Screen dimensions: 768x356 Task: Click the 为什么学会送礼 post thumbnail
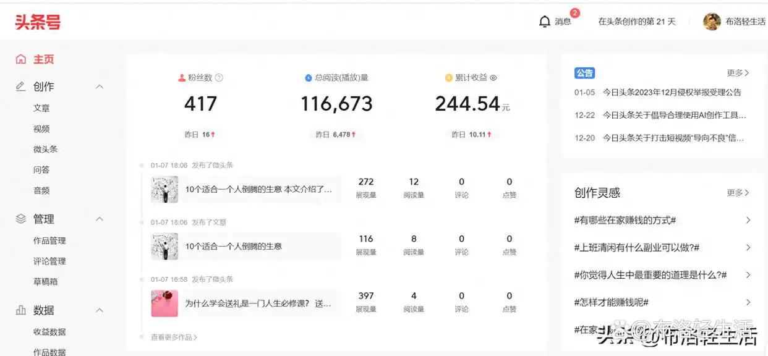(164, 303)
